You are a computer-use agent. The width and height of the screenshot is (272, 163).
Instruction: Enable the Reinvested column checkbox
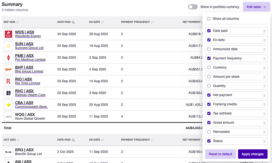click(209, 132)
